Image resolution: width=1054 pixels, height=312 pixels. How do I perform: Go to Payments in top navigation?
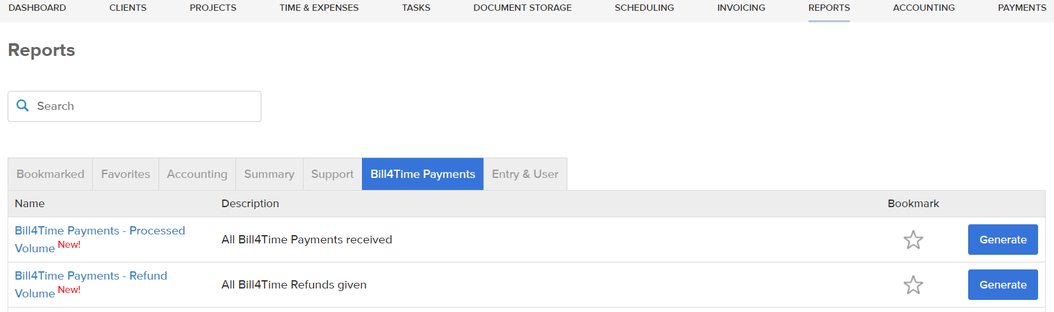click(x=1022, y=8)
